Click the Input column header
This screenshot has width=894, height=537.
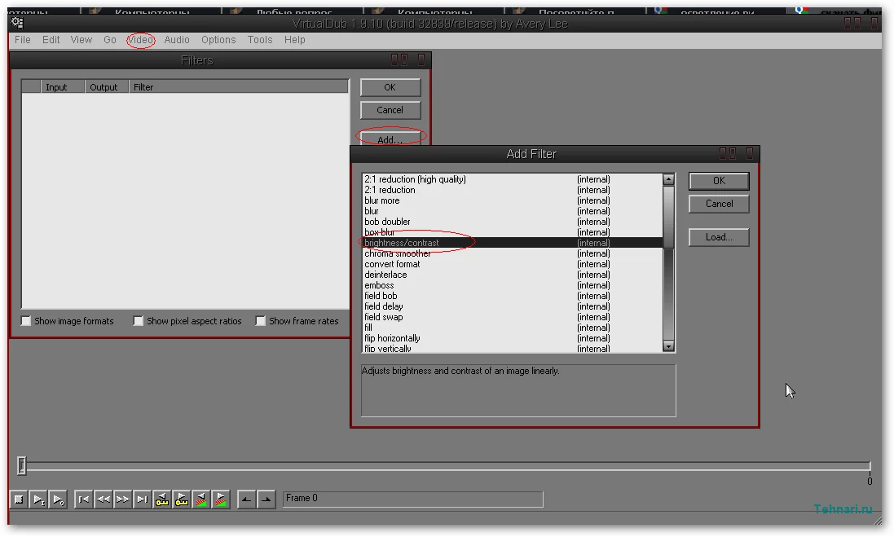63,86
